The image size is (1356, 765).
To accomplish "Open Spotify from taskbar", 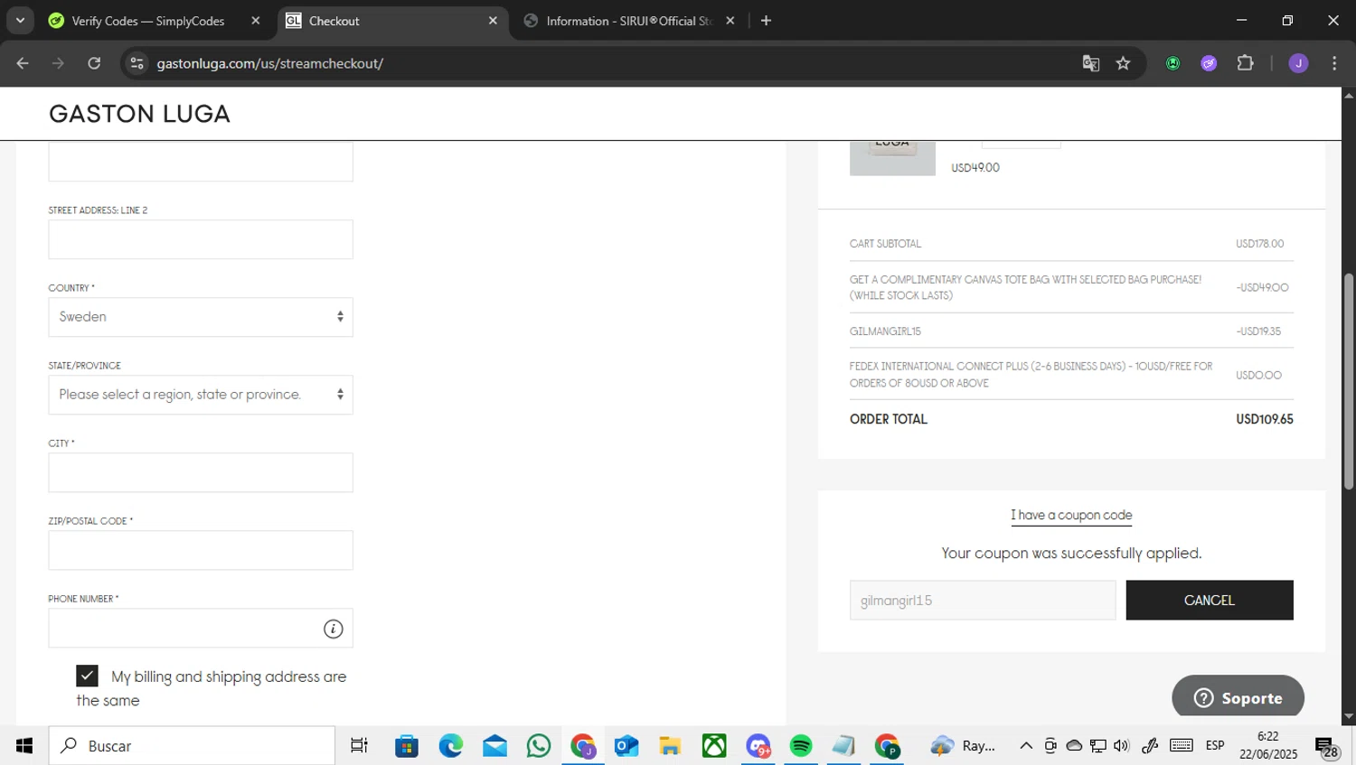I will pos(801,745).
